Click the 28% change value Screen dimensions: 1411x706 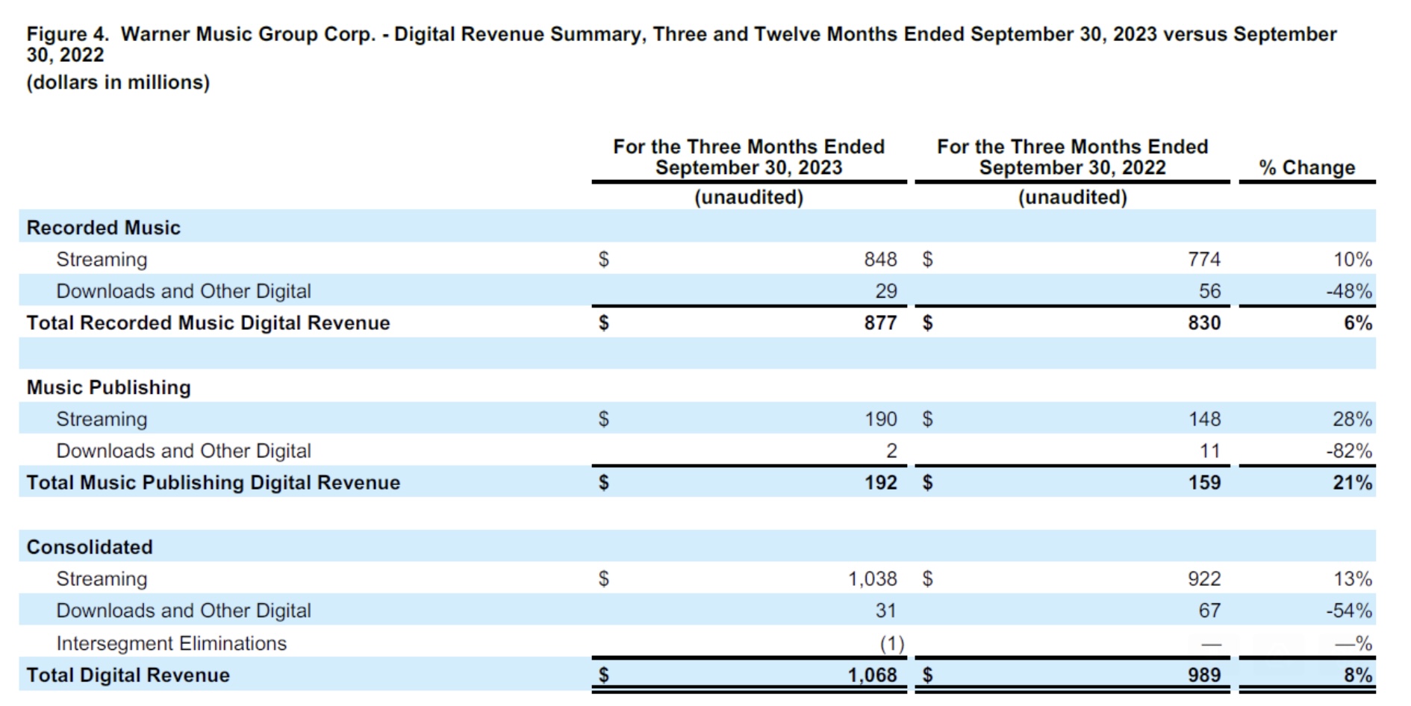(1353, 419)
